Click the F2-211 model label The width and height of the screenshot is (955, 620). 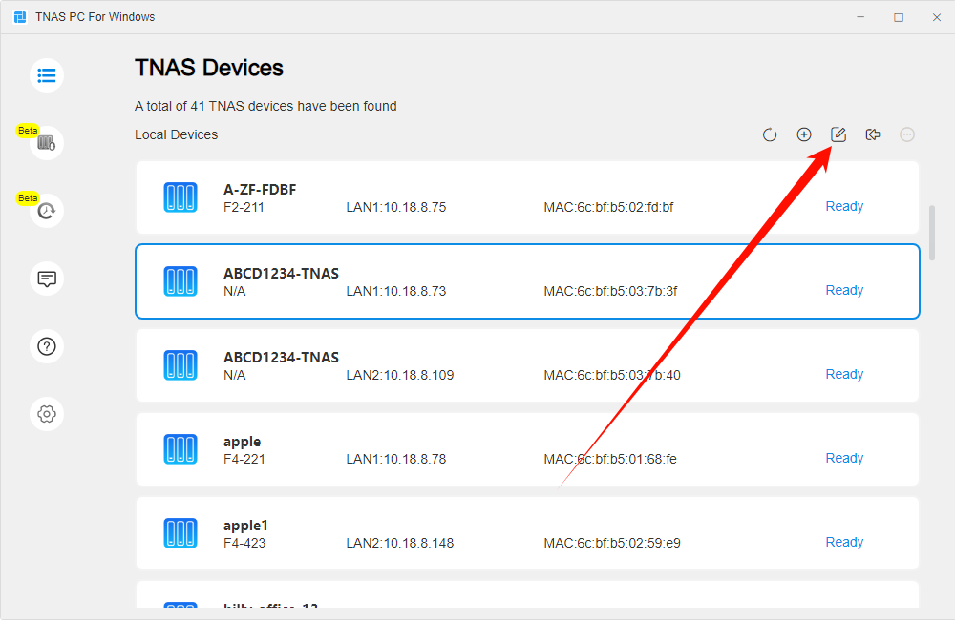tap(244, 207)
